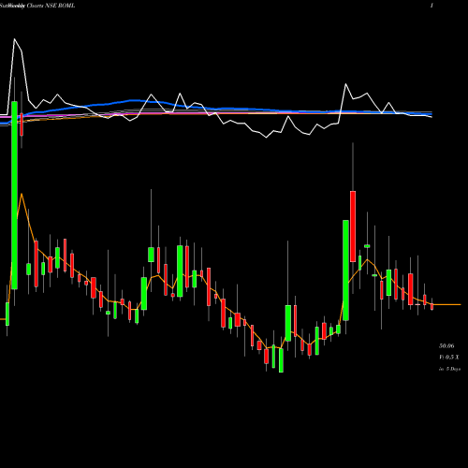The width and height of the screenshot is (468, 468).
Task: Click the 'Charts NSE BOML' chart title
Action: pyautogui.click(x=51, y=6)
